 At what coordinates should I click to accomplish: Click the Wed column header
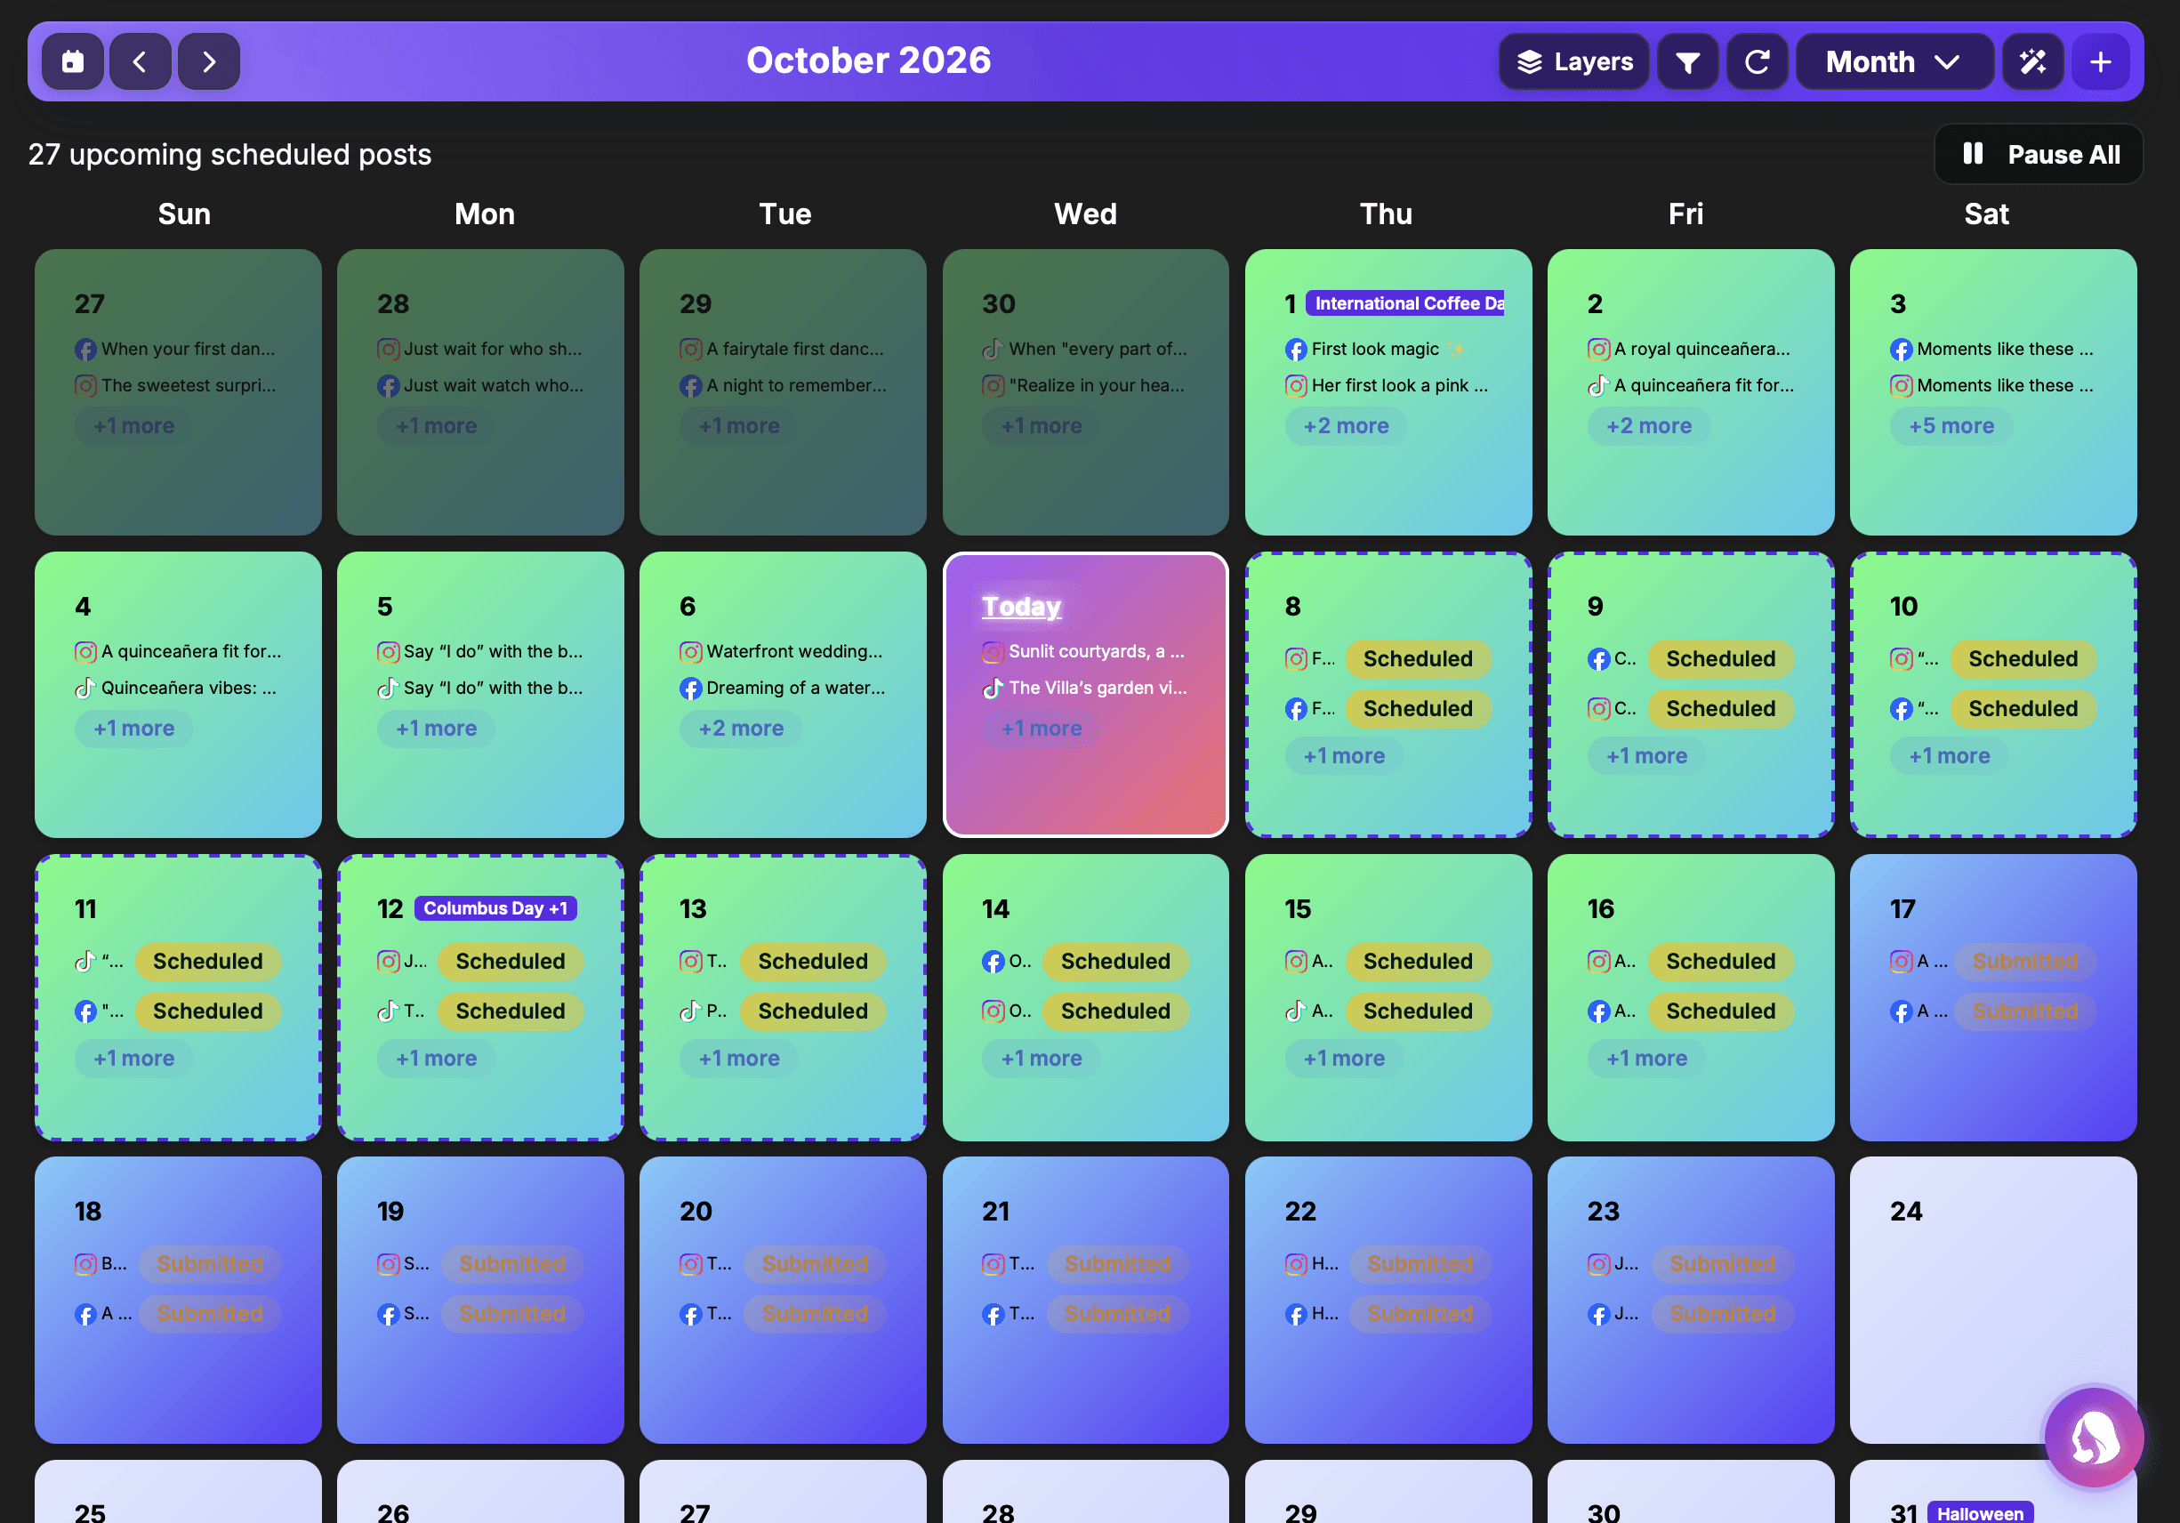point(1085,214)
